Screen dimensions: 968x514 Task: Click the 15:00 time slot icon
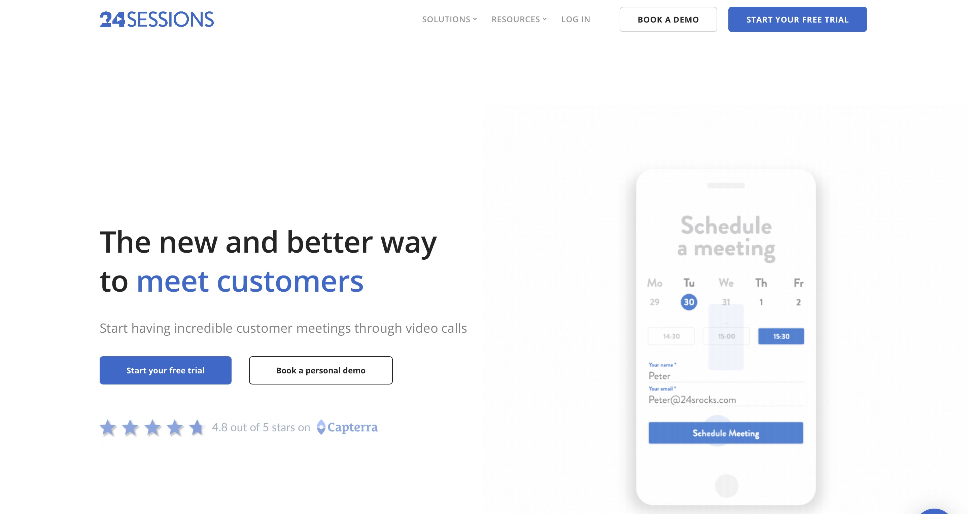pos(726,336)
